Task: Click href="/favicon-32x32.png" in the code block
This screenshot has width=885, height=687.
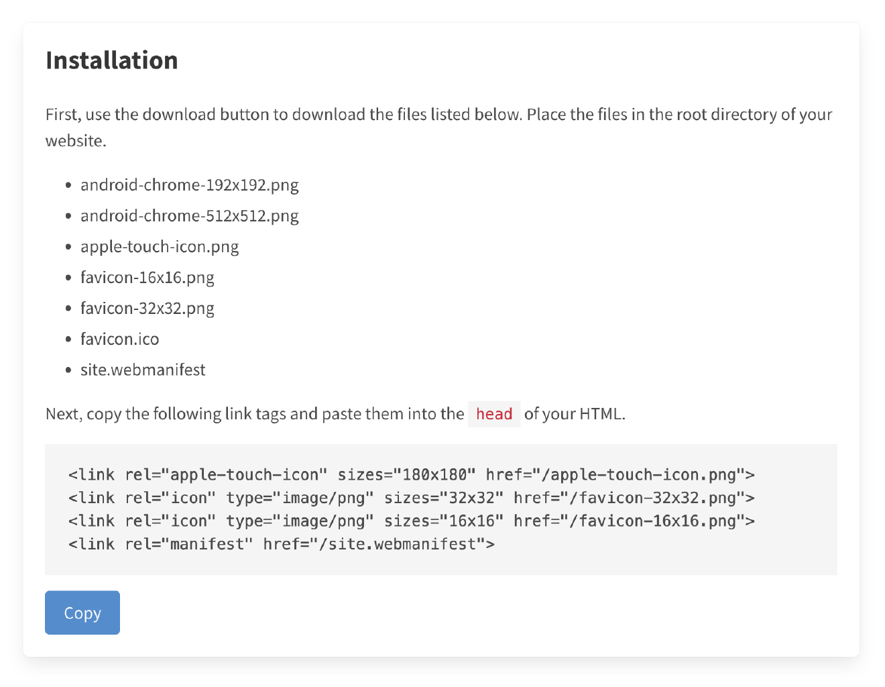Action: [633, 498]
